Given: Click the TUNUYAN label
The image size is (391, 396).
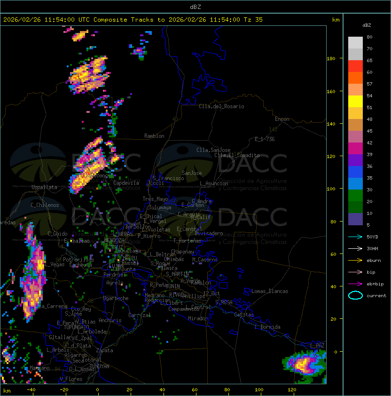Looking at the screenshot, I should (100, 366).
